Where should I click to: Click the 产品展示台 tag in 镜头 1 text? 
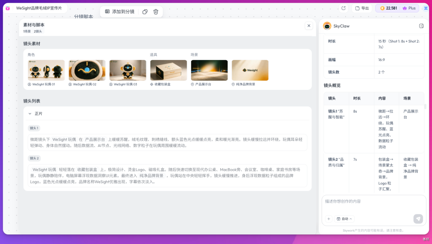(x=95, y=139)
